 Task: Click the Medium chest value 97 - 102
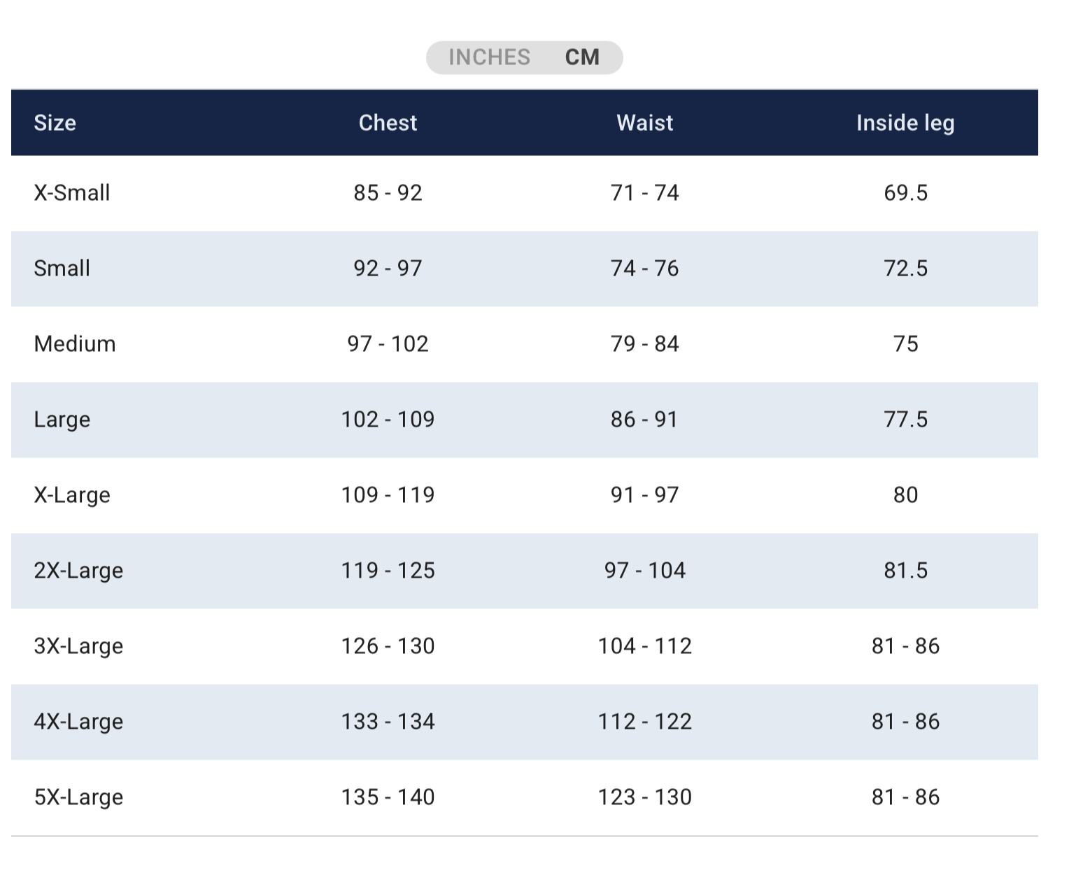tap(388, 344)
